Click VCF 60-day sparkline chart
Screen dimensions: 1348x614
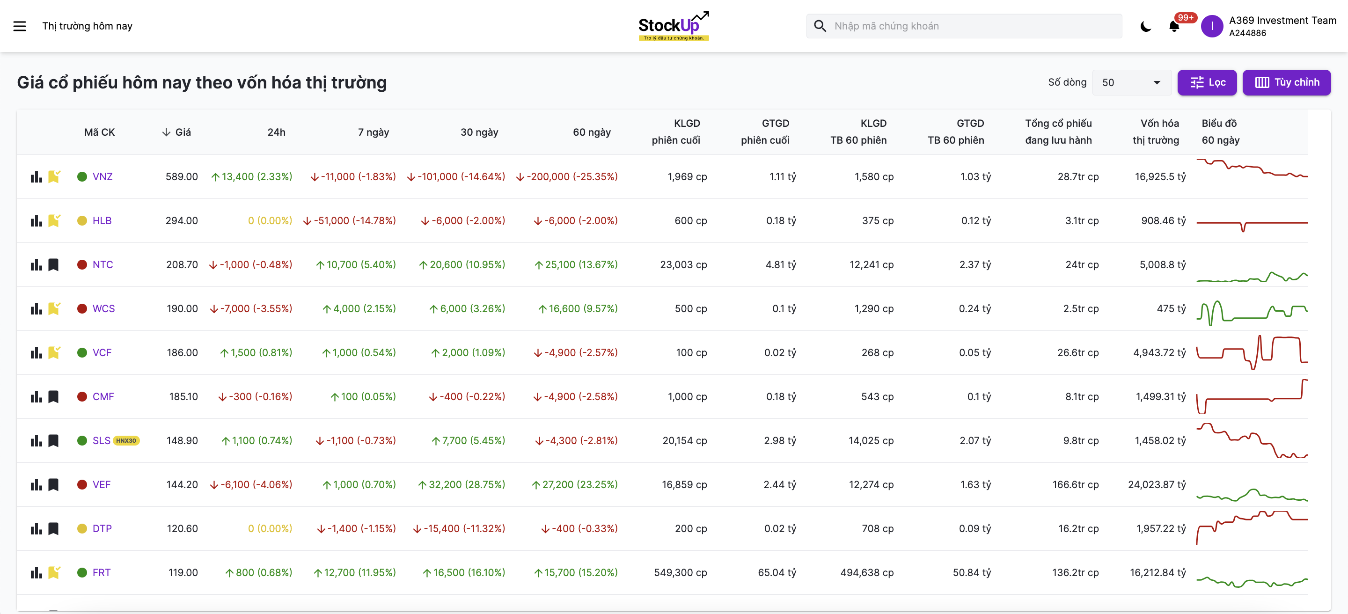(x=1252, y=352)
